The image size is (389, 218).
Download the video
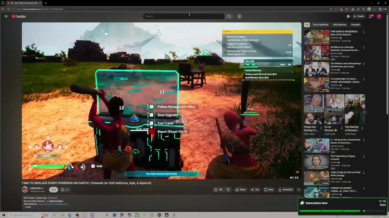click(285, 190)
